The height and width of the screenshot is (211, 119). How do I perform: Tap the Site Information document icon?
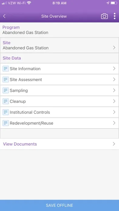pyautogui.click(x=6, y=69)
